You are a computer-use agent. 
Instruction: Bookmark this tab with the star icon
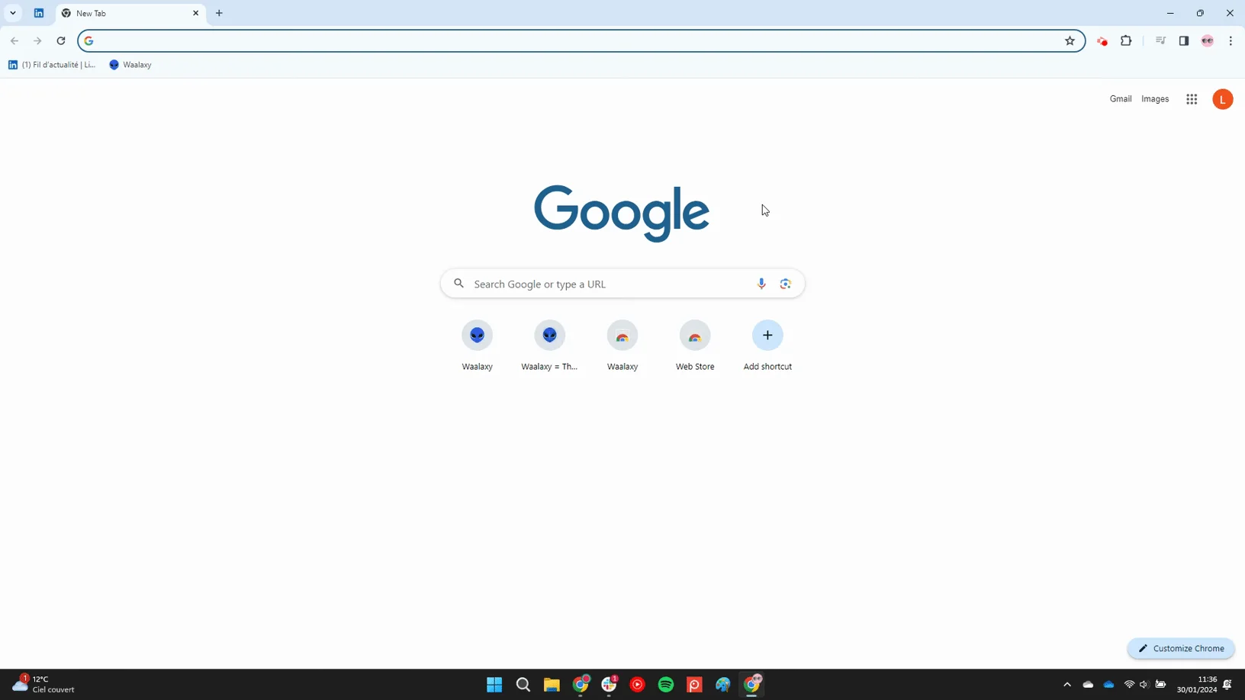(1070, 41)
